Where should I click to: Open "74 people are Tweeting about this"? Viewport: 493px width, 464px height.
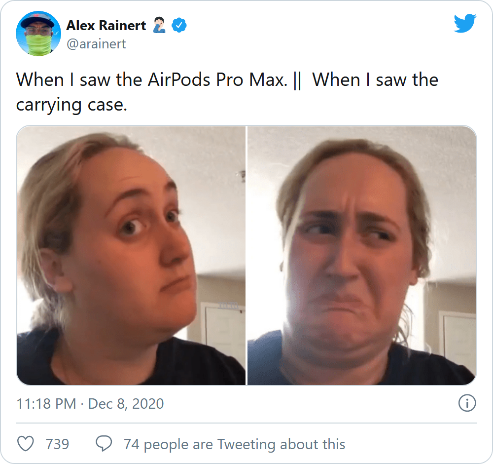pyautogui.click(x=234, y=444)
